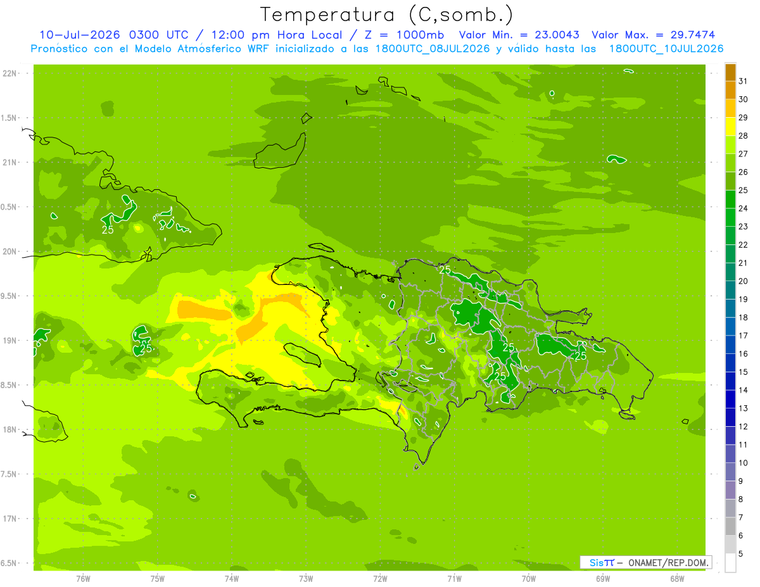The width and height of the screenshot is (760, 587).
Task: Click longitude axis label "68W"
Action: [x=677, y=578]
